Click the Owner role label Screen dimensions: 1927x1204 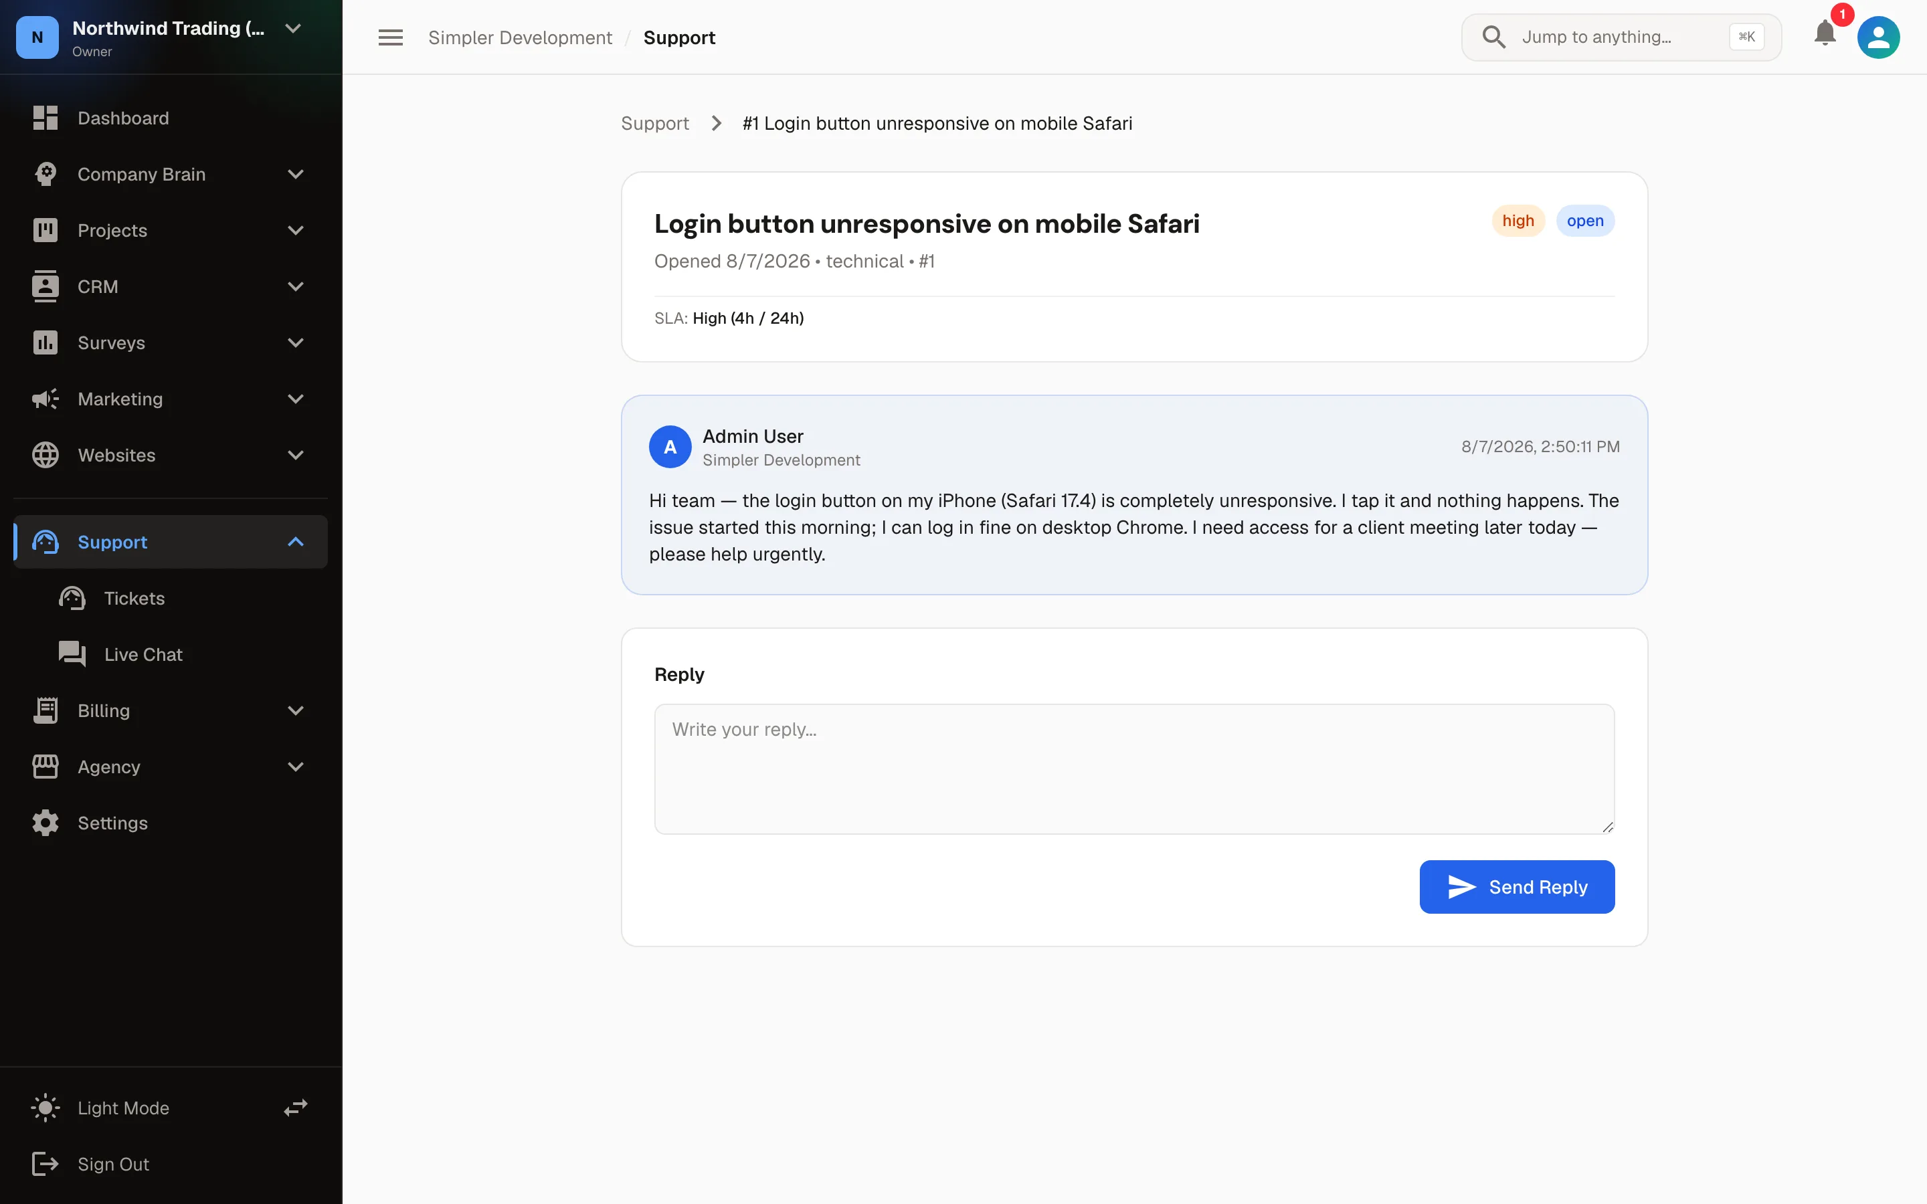click(92, 52)
